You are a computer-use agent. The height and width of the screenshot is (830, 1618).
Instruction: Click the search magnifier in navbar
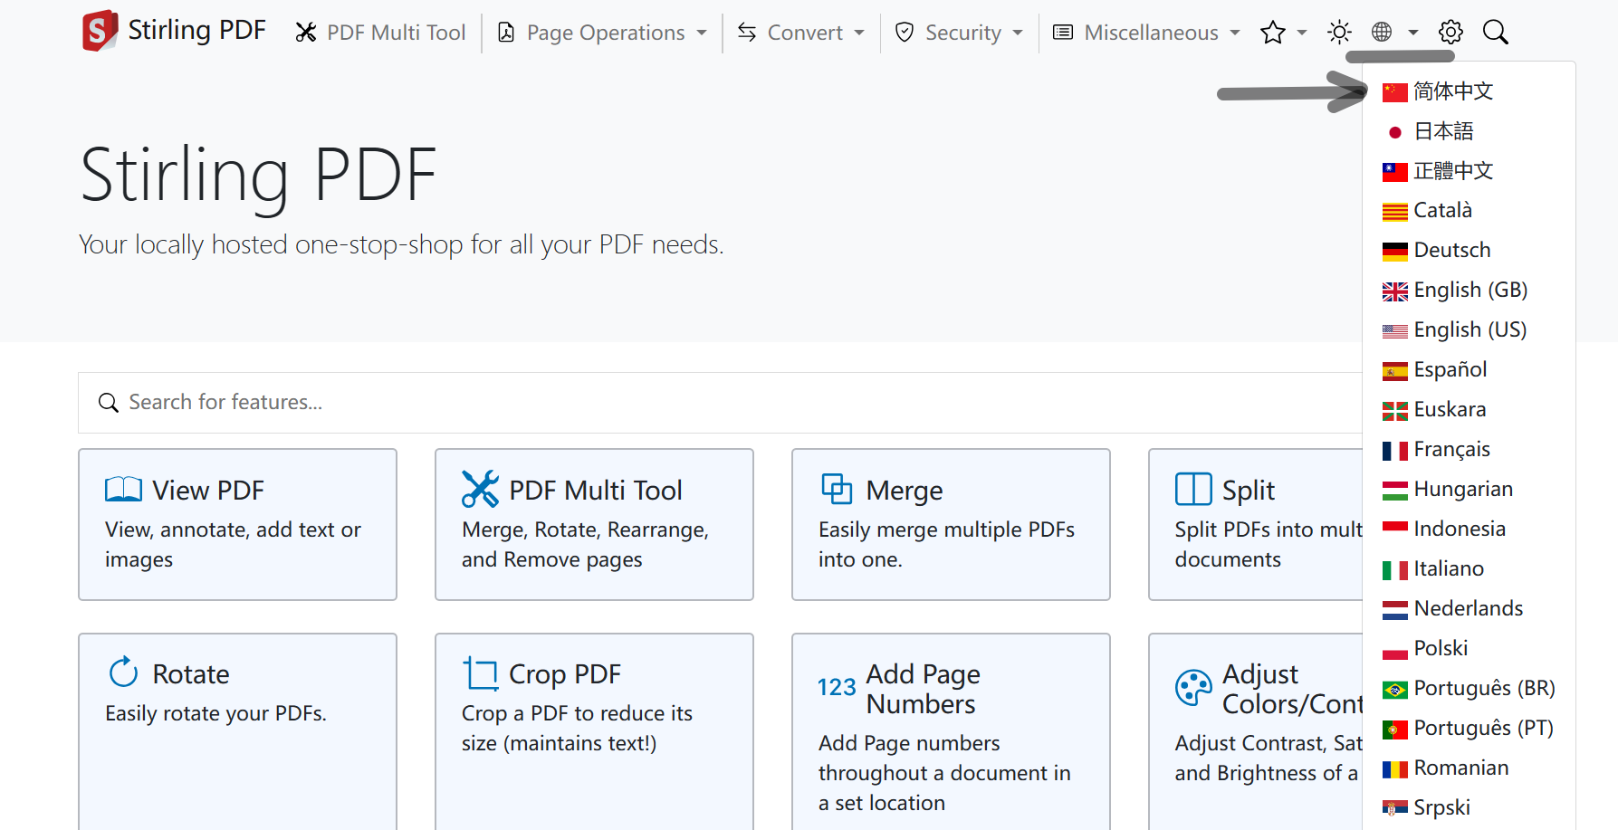pyautogui.click(x=1495, y=33)
